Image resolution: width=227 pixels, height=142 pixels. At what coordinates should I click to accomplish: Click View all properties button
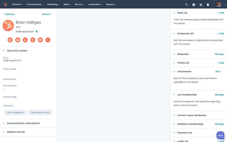click(x=15, y=112)
